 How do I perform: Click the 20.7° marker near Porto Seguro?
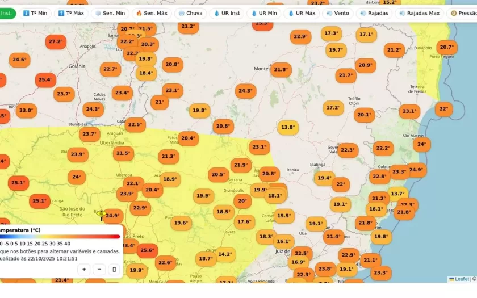[x=446, y=47]
